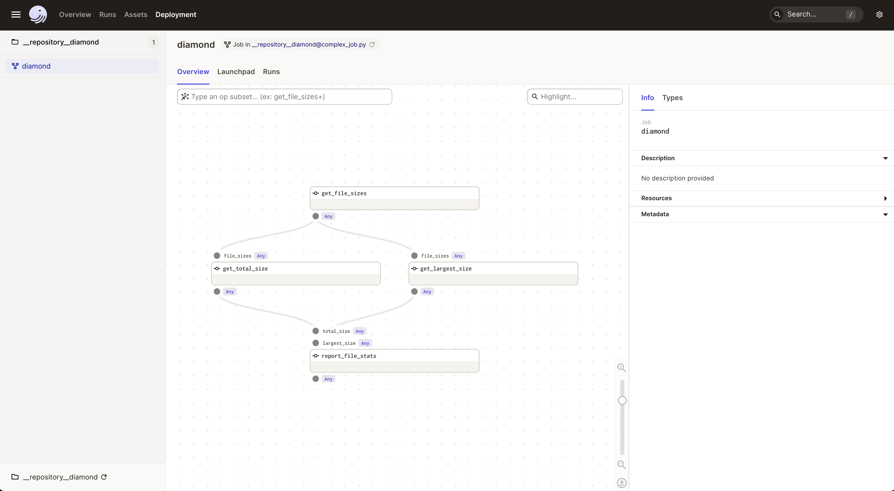
Task: Open the Assets navigation item
Action: tap(135, 15)
